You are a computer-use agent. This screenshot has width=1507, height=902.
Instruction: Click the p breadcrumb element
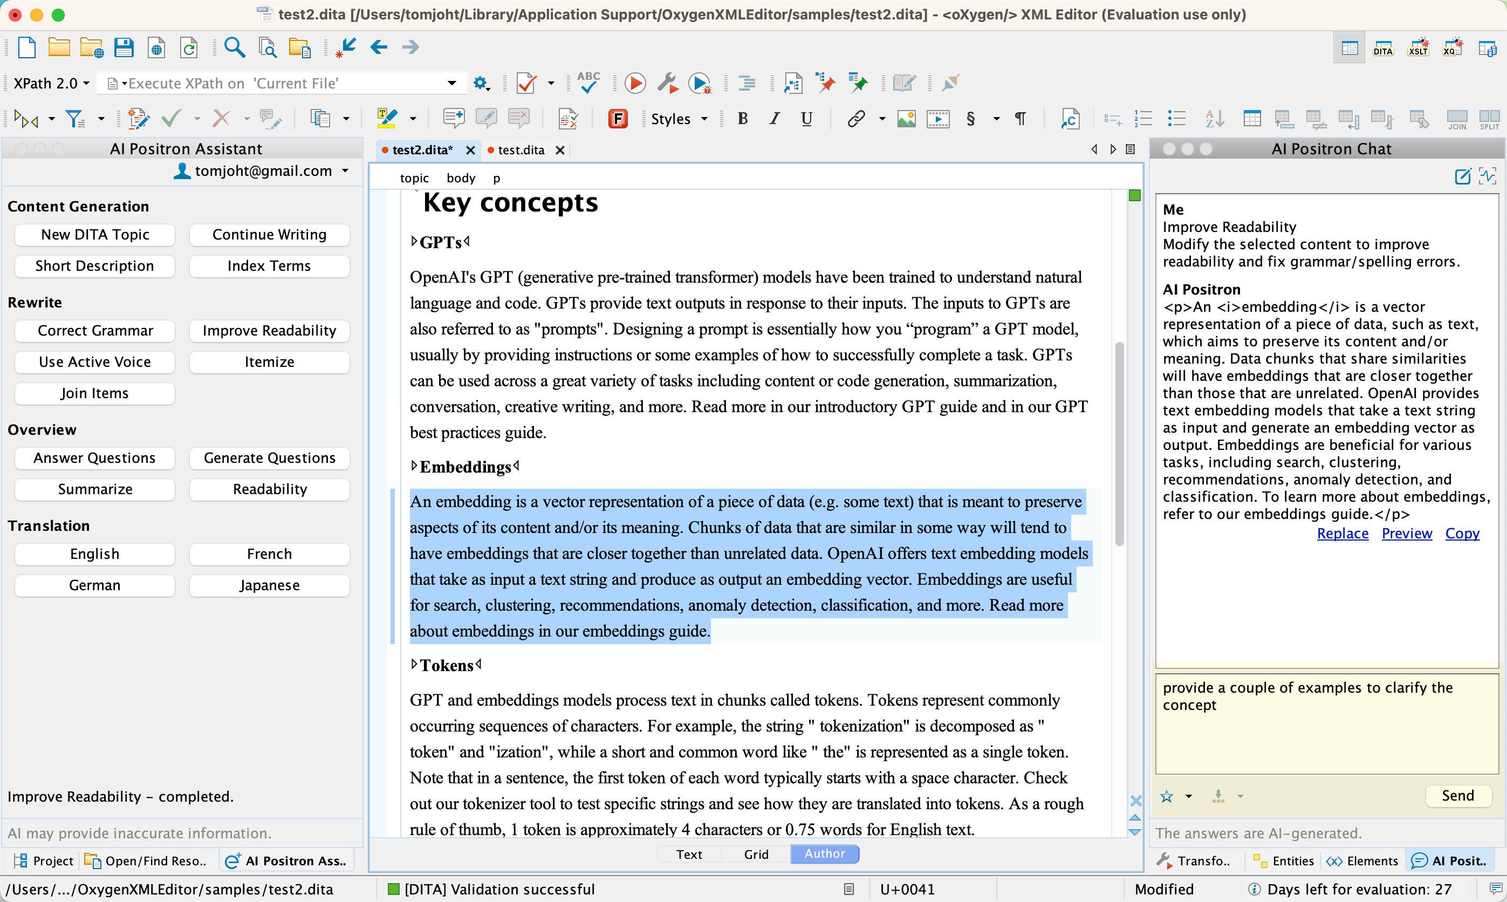pyautogui.click(x=496, y=178)
